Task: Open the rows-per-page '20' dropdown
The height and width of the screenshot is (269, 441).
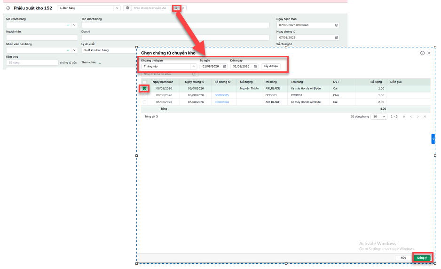Action: pyautogui.click(x=379, y=116)
